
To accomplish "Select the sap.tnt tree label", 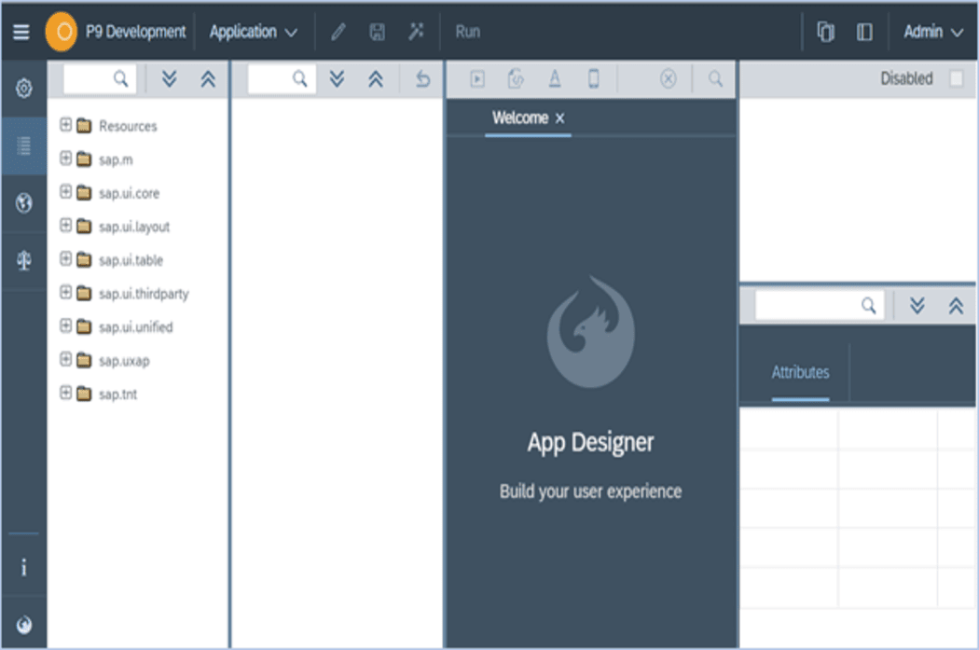I will pyautogui.click(x=118, y=394).
